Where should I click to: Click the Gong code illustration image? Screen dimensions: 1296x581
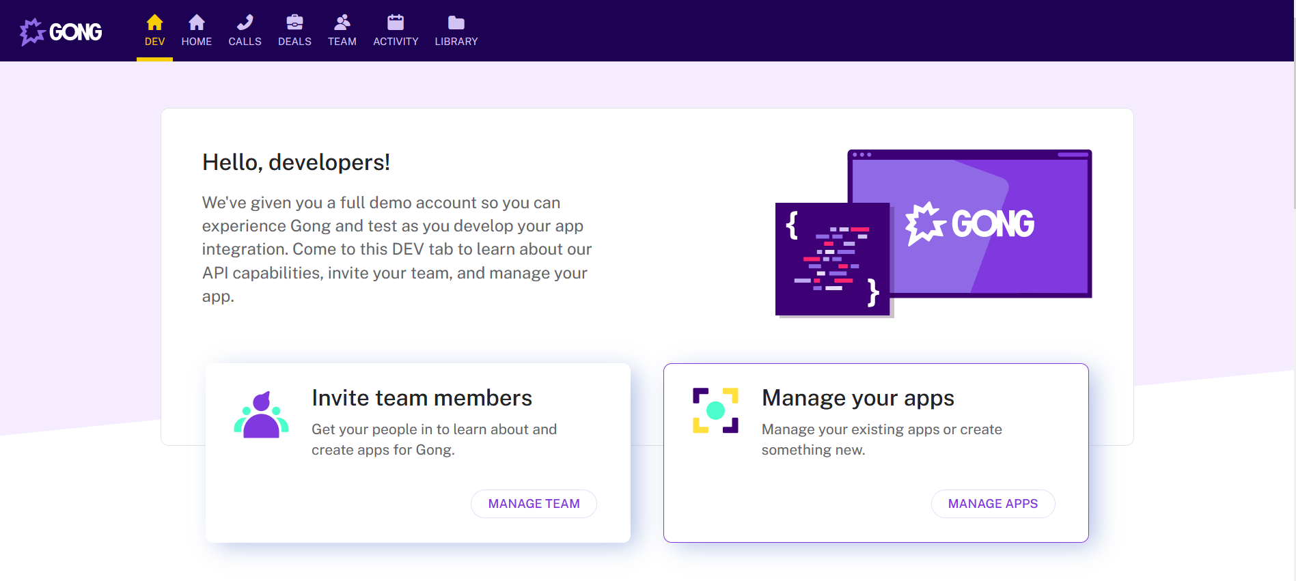click(x=933, y=233)
